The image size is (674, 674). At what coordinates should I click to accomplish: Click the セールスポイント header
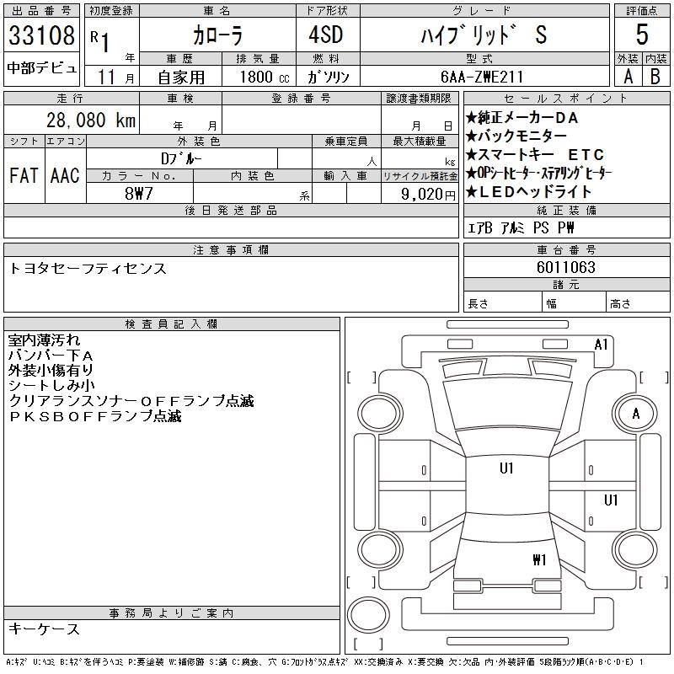(x=566, y=99)
